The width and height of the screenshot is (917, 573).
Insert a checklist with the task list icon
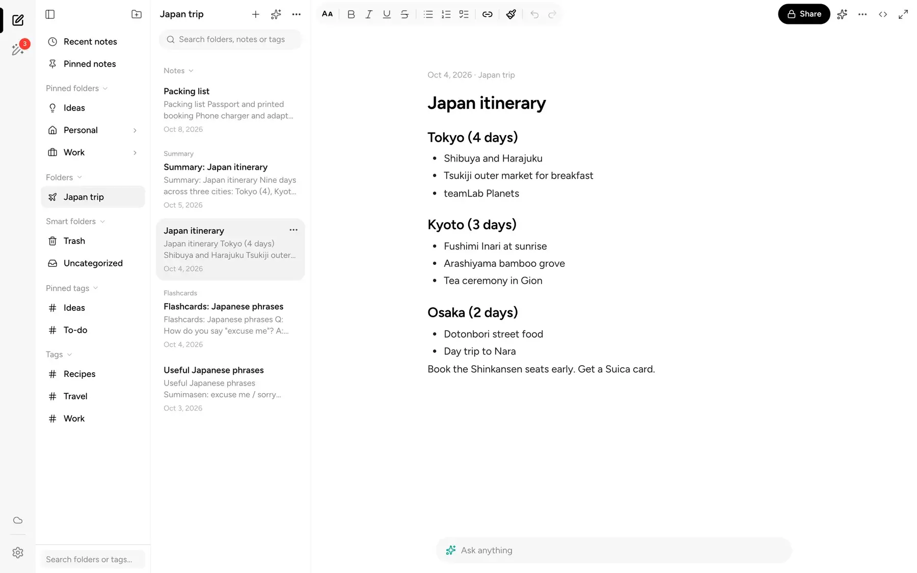click(x=464, y=14)
